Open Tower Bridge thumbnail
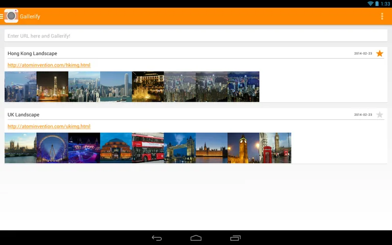The image size is (392, 245). pos(180,148)
